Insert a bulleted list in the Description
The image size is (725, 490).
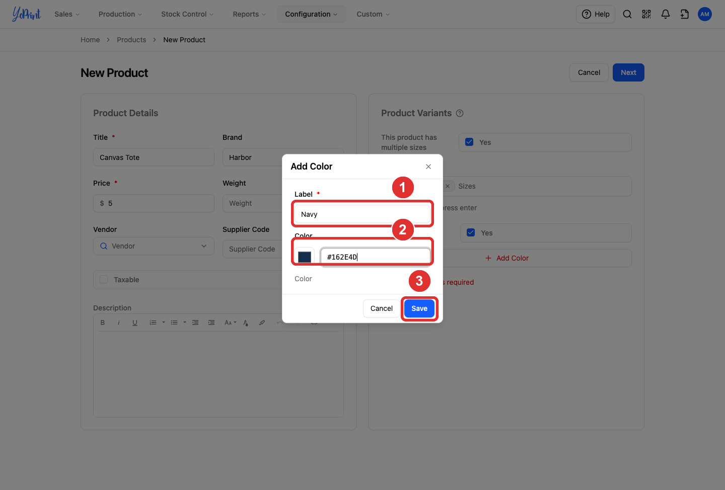[174, 322]
